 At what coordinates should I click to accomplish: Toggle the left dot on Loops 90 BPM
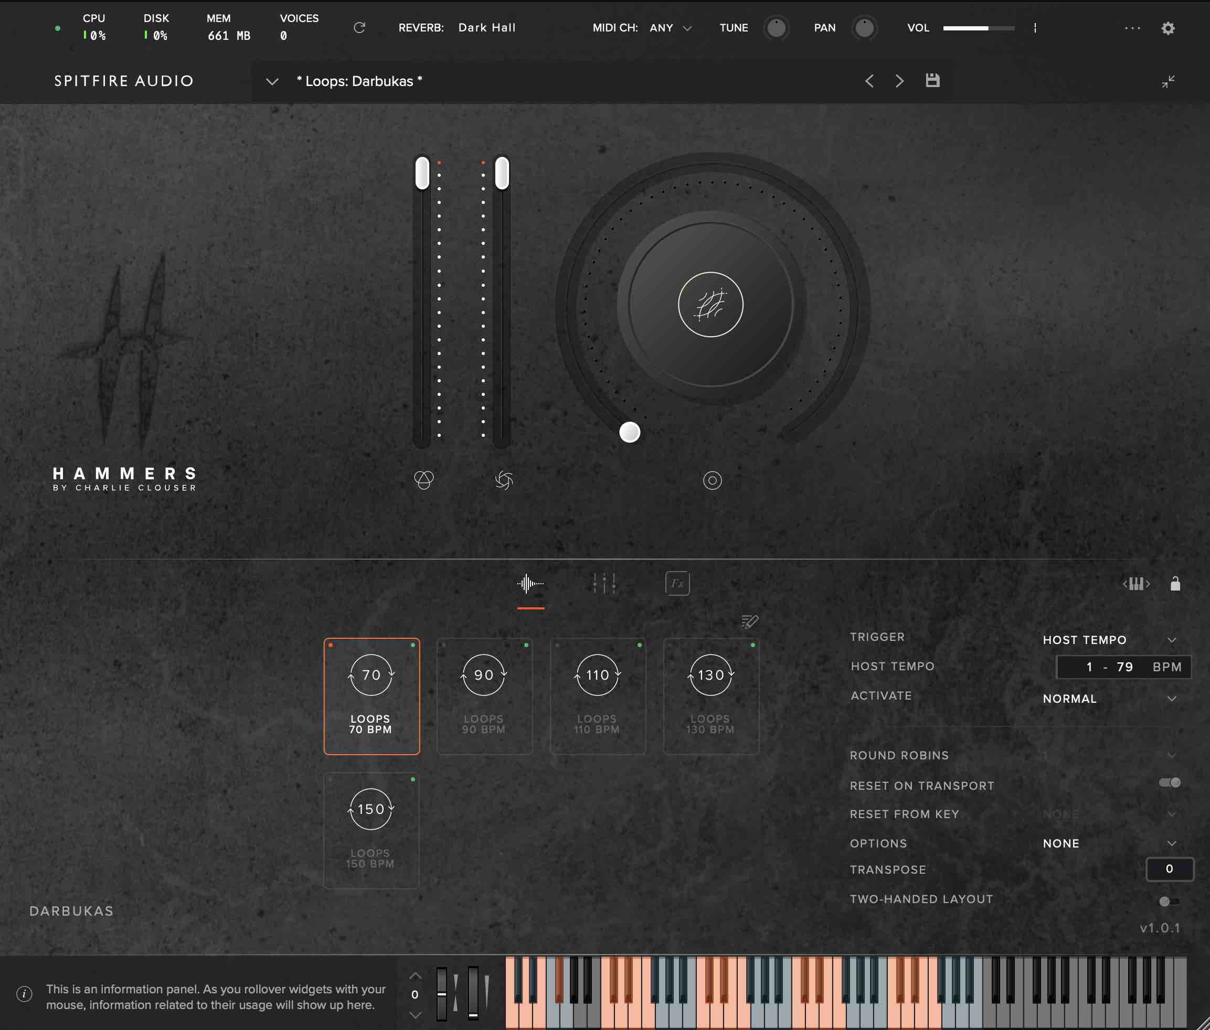point(444,645)
